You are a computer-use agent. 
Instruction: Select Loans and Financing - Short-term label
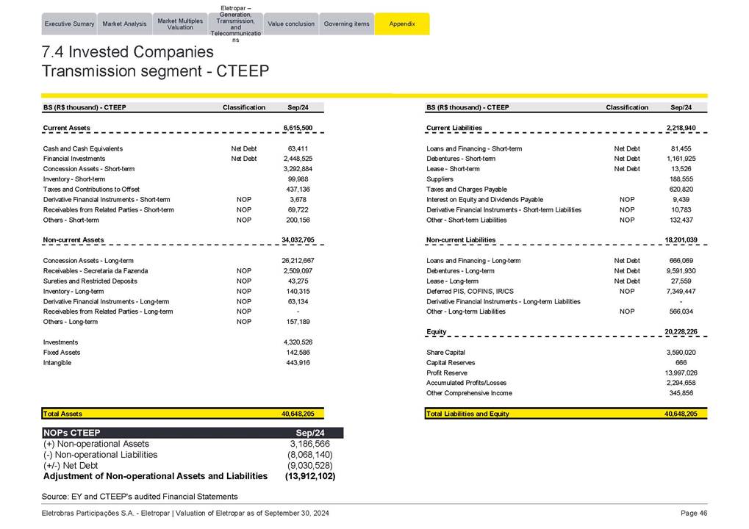pyautogui.click(x=474, y=149)
